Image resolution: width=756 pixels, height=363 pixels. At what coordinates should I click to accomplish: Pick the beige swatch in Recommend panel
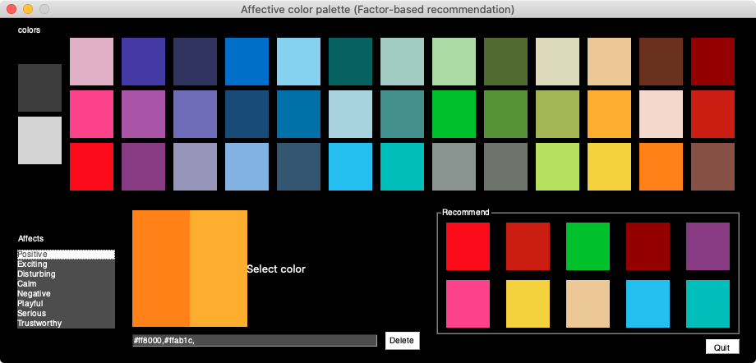point(588,304)
